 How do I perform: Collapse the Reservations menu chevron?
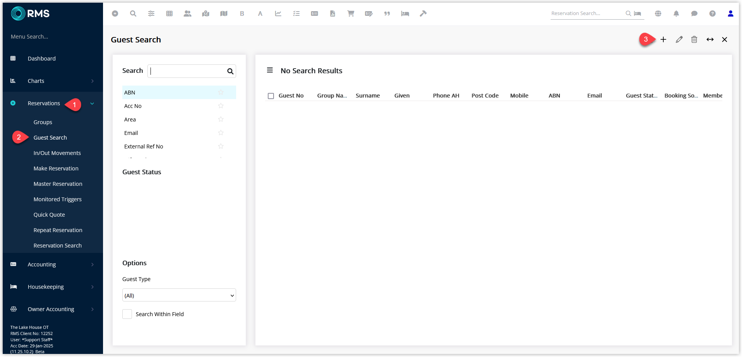click(92, 103)
